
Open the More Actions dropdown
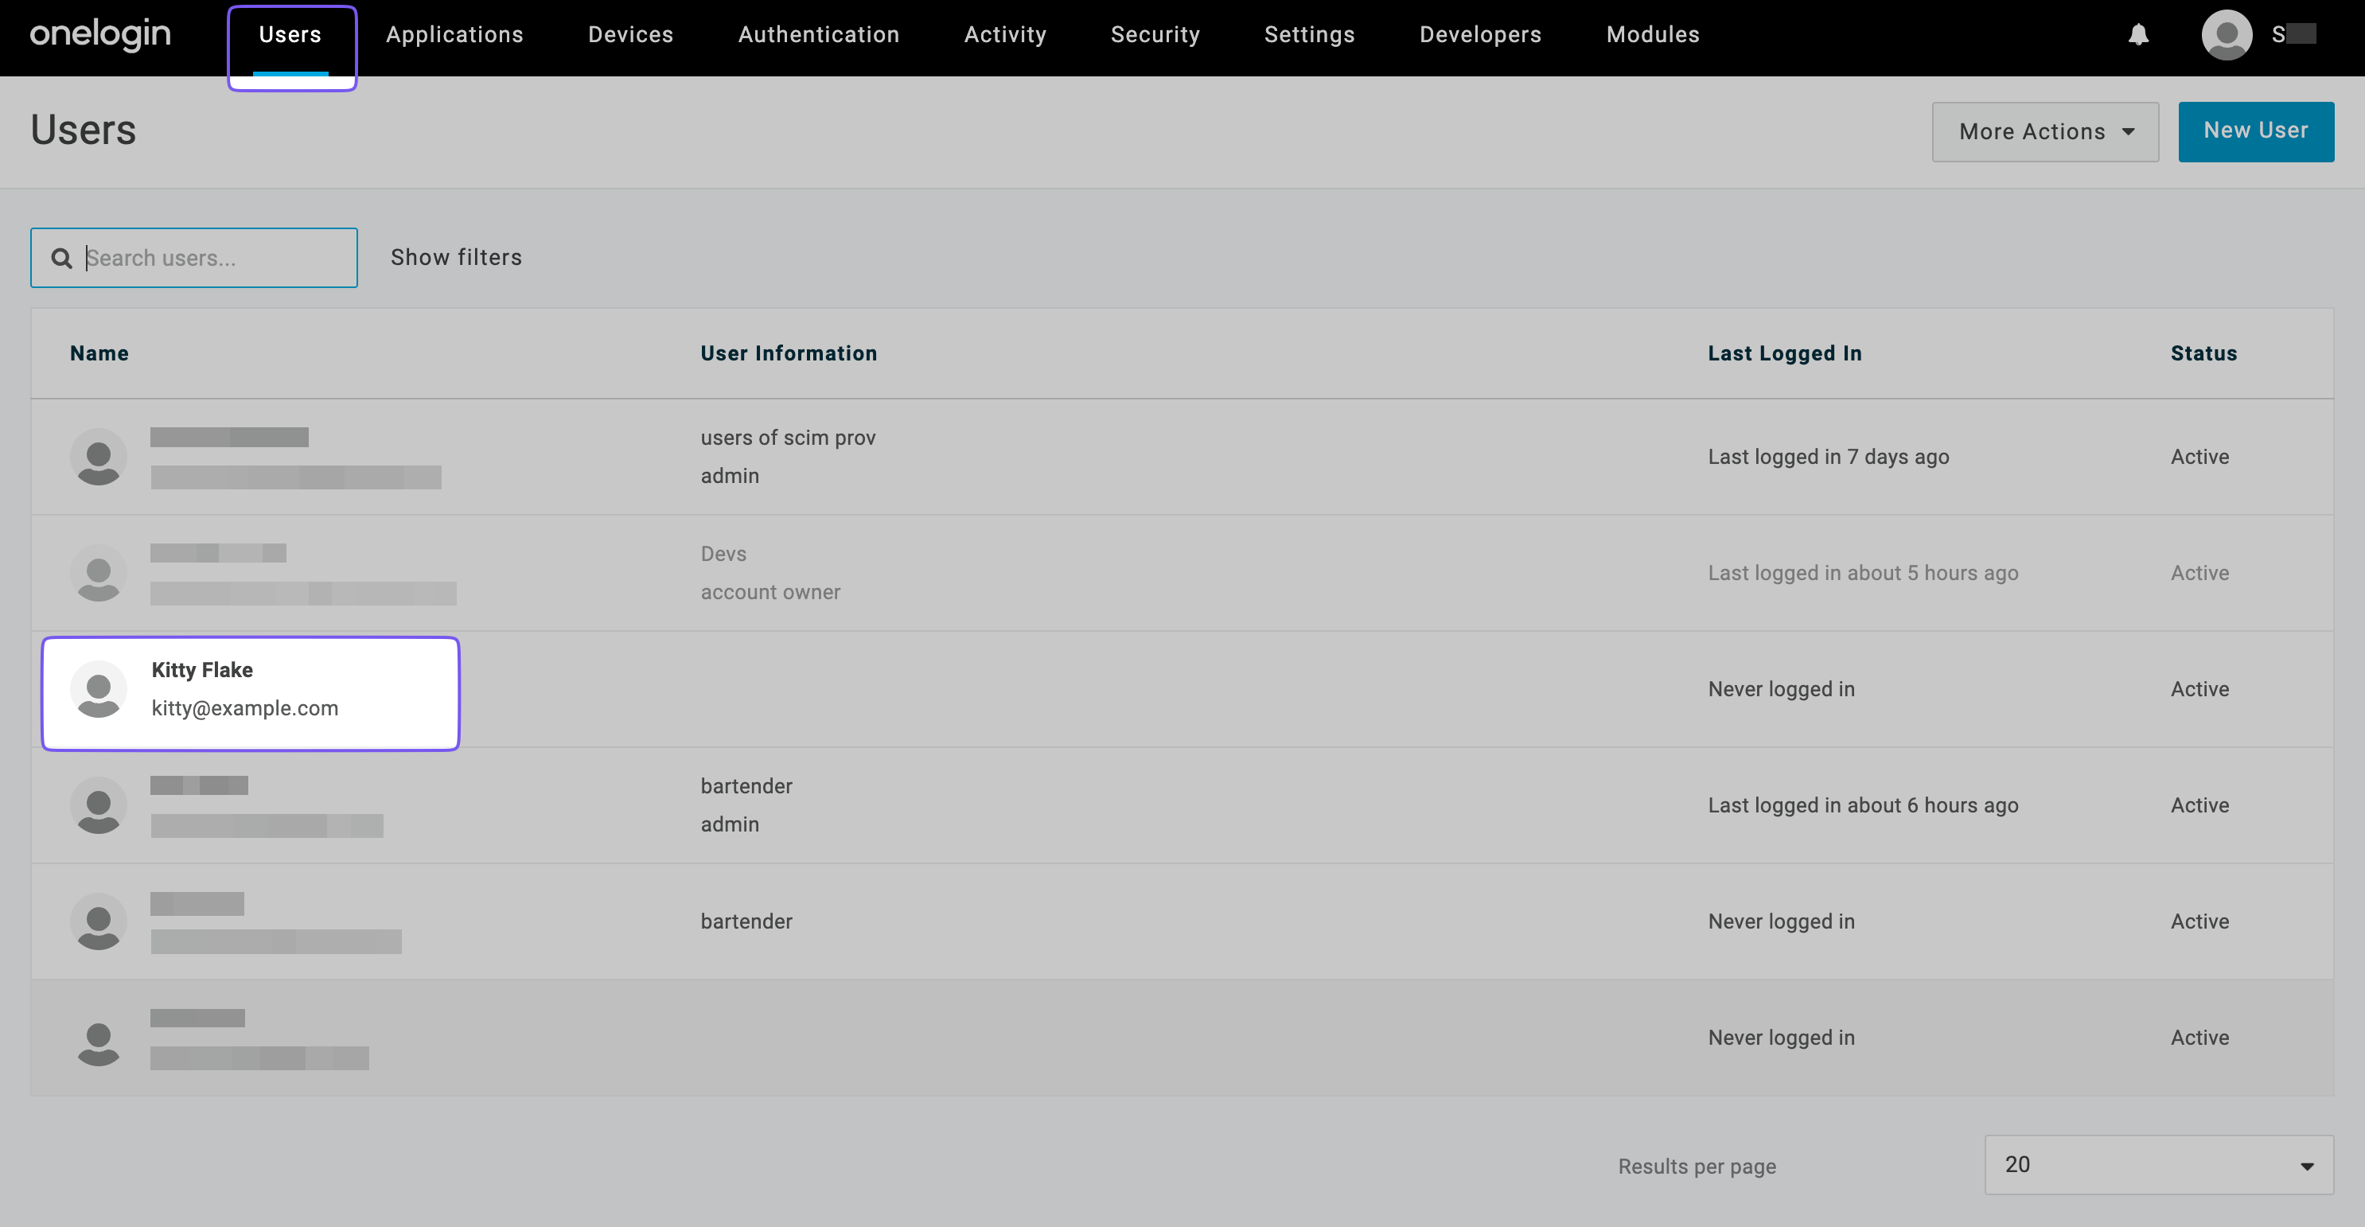(2046, 131)
